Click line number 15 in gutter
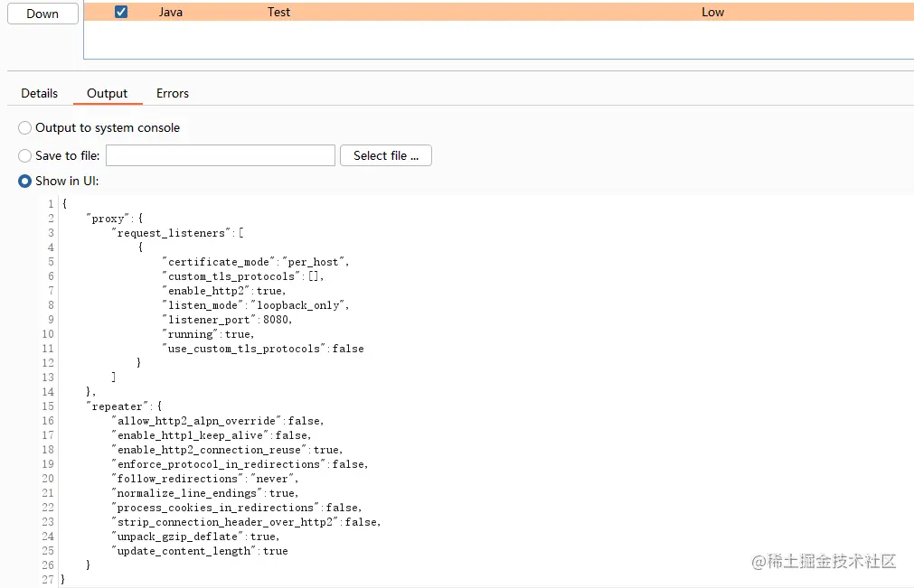914x588 pixels. (x=48, y=406)
